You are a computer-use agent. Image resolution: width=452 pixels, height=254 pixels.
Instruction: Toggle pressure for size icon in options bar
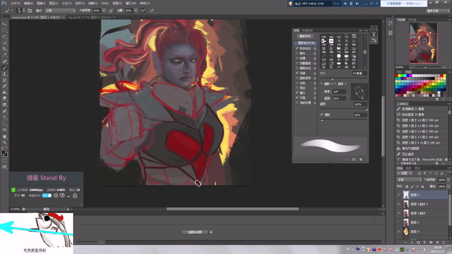pyautogui.click(x=152, y=11)
